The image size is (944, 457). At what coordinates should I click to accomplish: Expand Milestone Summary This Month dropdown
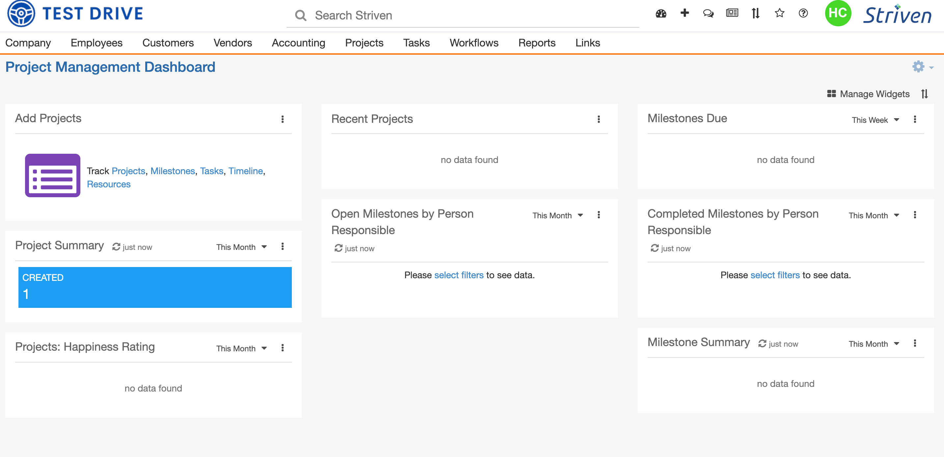click(x=874, y=343)
